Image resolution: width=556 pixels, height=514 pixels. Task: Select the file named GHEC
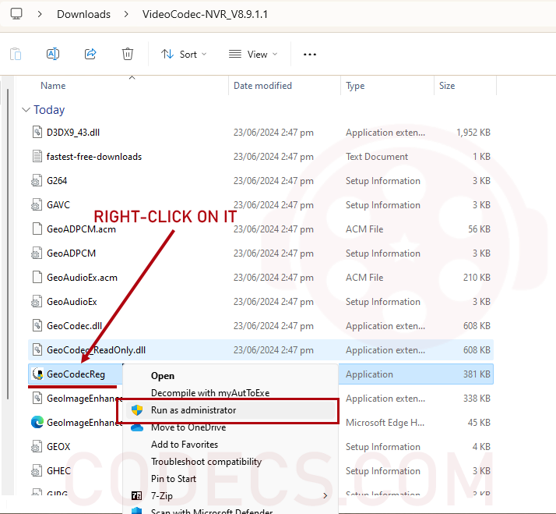tap(58, 470)
